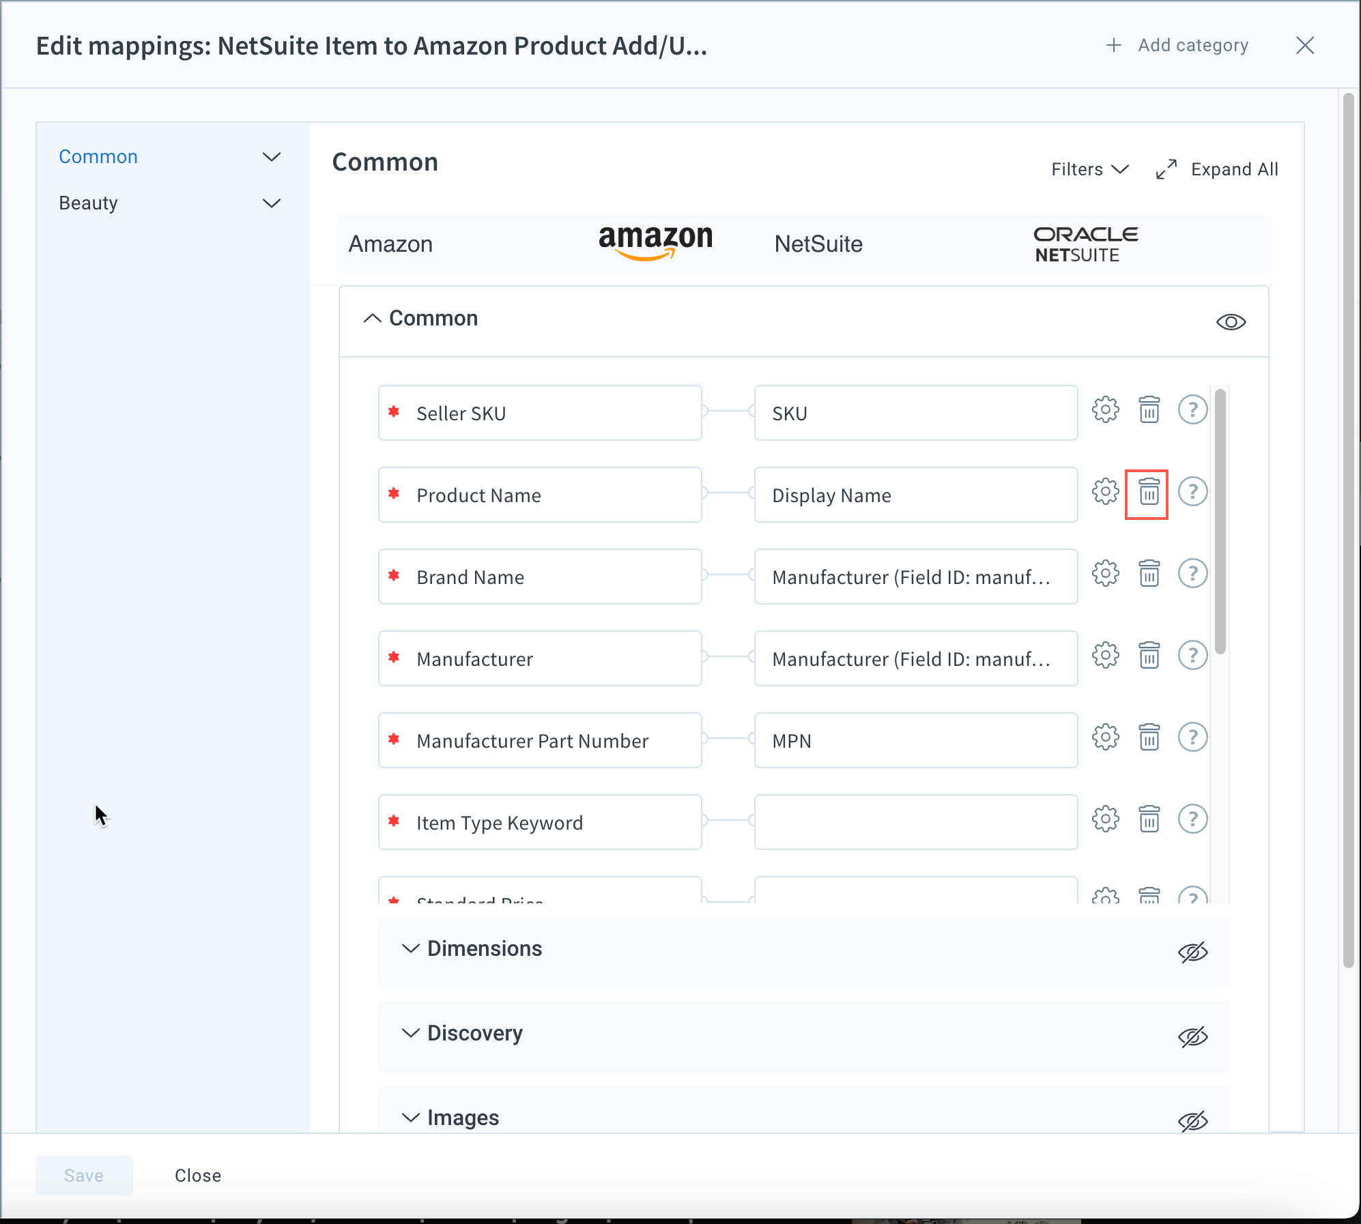Open settings gear for Product Name mapping
Screen dimensions: 1361x1224
pyautogui.click(x=1105, y=492)
